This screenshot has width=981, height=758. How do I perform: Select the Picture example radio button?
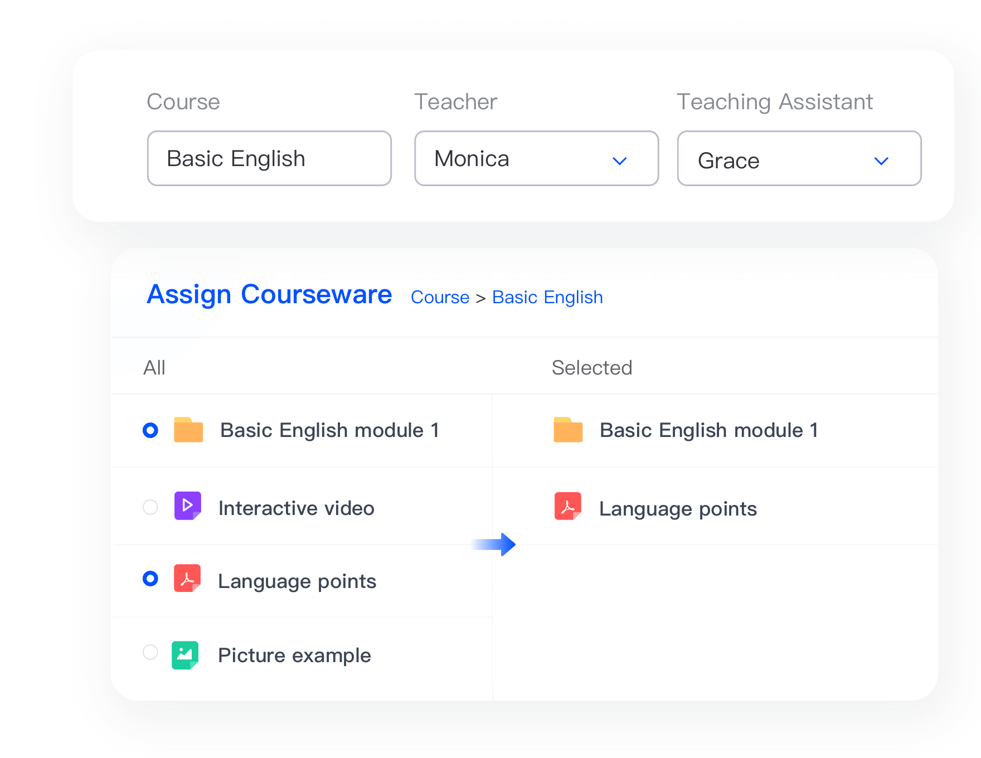click(x=150, y=652)
